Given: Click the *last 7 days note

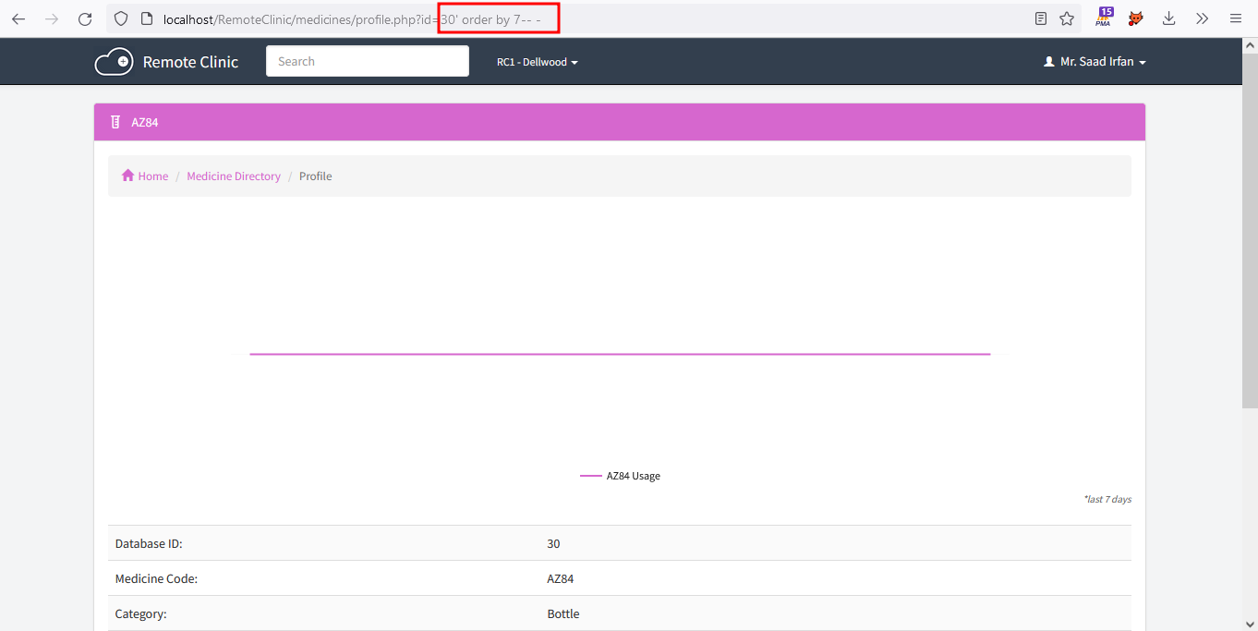Looking at the screenshot, I should point(1107,499).
